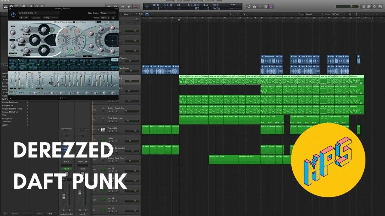Toggle oscillator 3 green button in ES2
This screenshot has width=385, height=216.
tap(52, 50)
